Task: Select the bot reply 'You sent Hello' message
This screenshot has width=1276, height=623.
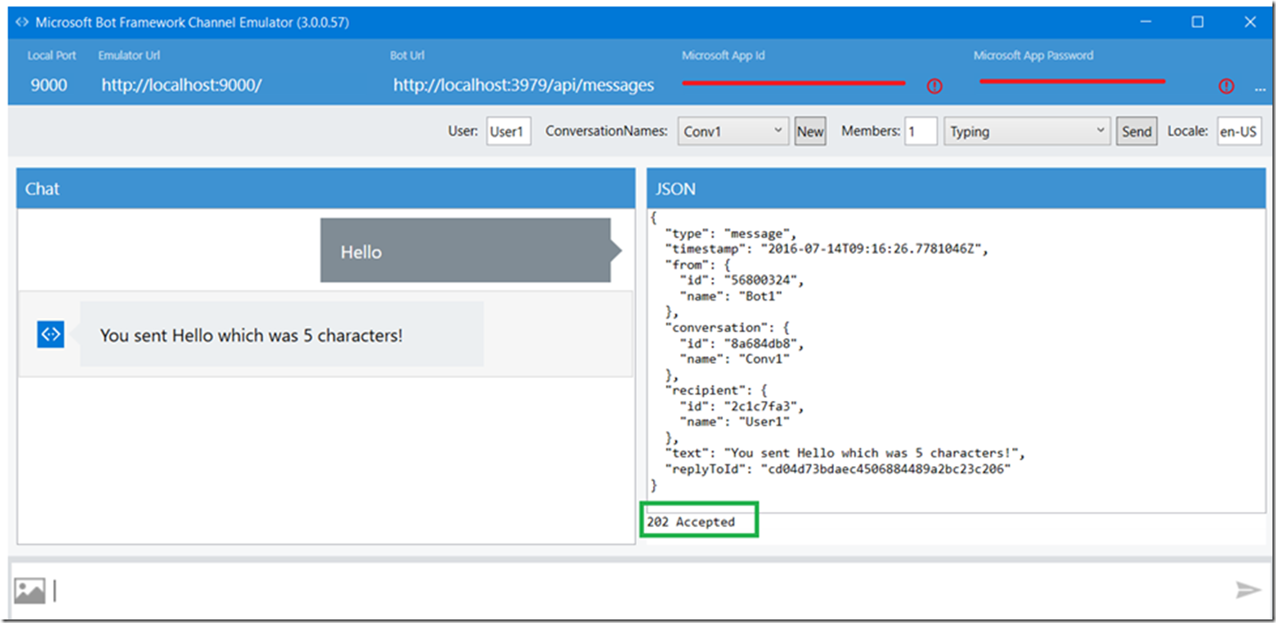Action: [x=281, y=334]
